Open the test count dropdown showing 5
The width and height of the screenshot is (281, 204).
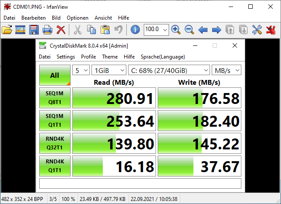point(81,70)
